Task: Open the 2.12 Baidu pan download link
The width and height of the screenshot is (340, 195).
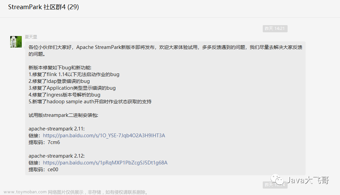Action: tap(105, 163)
